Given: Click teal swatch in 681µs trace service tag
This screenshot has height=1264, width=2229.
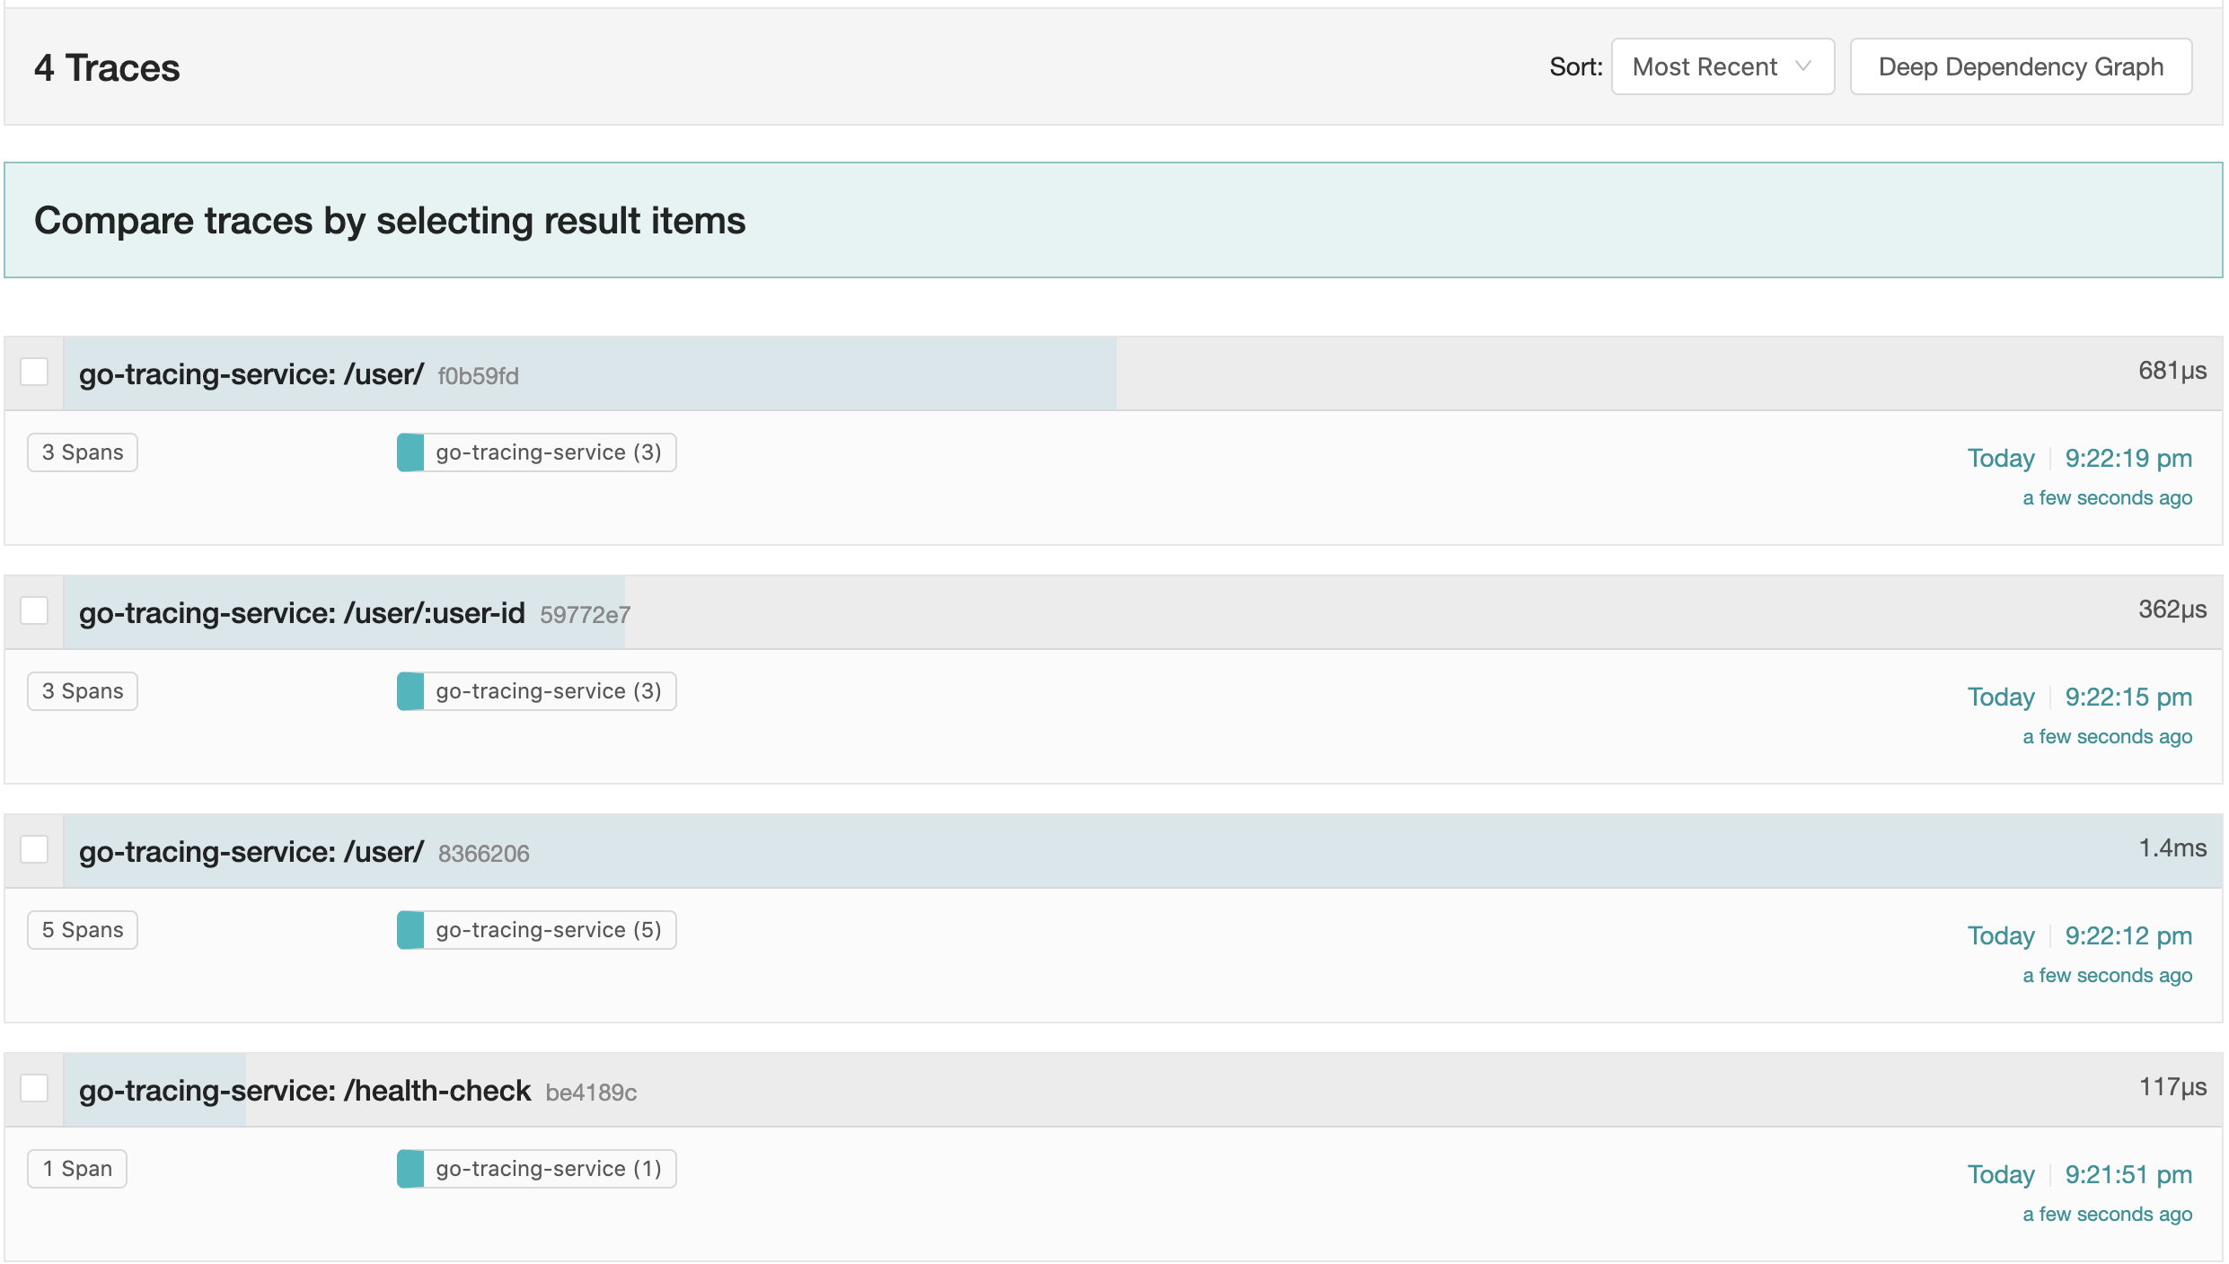Looking at the screenshot, I should click(410, 452).
